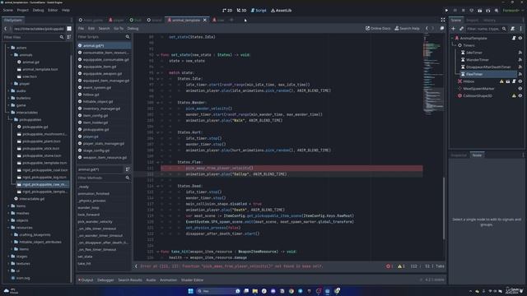This screenshot has width=527, height=296.
Task: Make the script editor floating icon
Action: 442,29
